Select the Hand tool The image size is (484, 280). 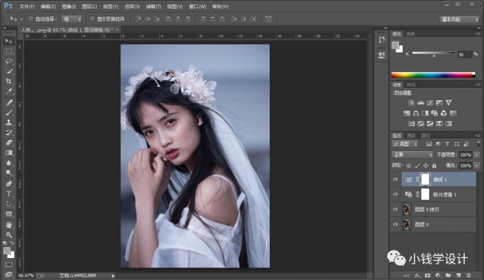click(x=9, y=224)
